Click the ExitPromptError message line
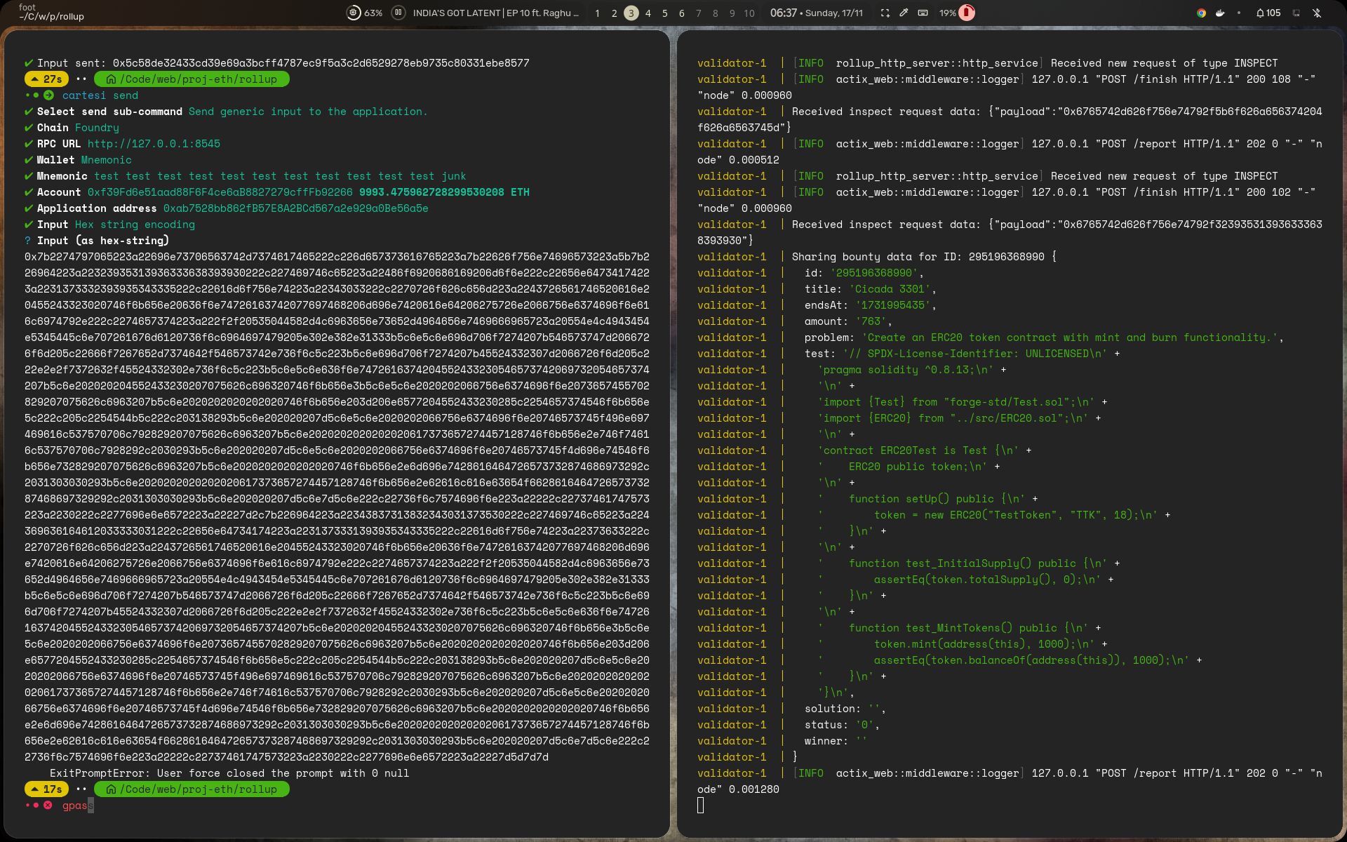This screenshot has width=1347, height=842. pos(229,773)
